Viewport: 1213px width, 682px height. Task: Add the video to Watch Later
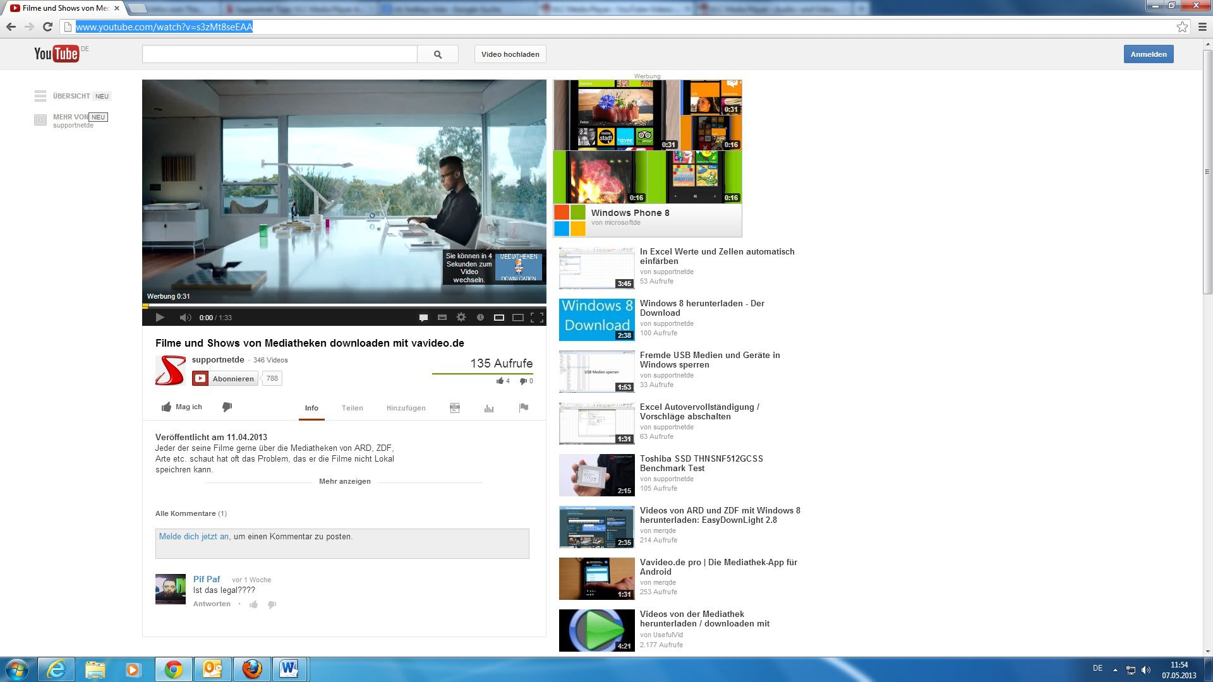point(480,318)
